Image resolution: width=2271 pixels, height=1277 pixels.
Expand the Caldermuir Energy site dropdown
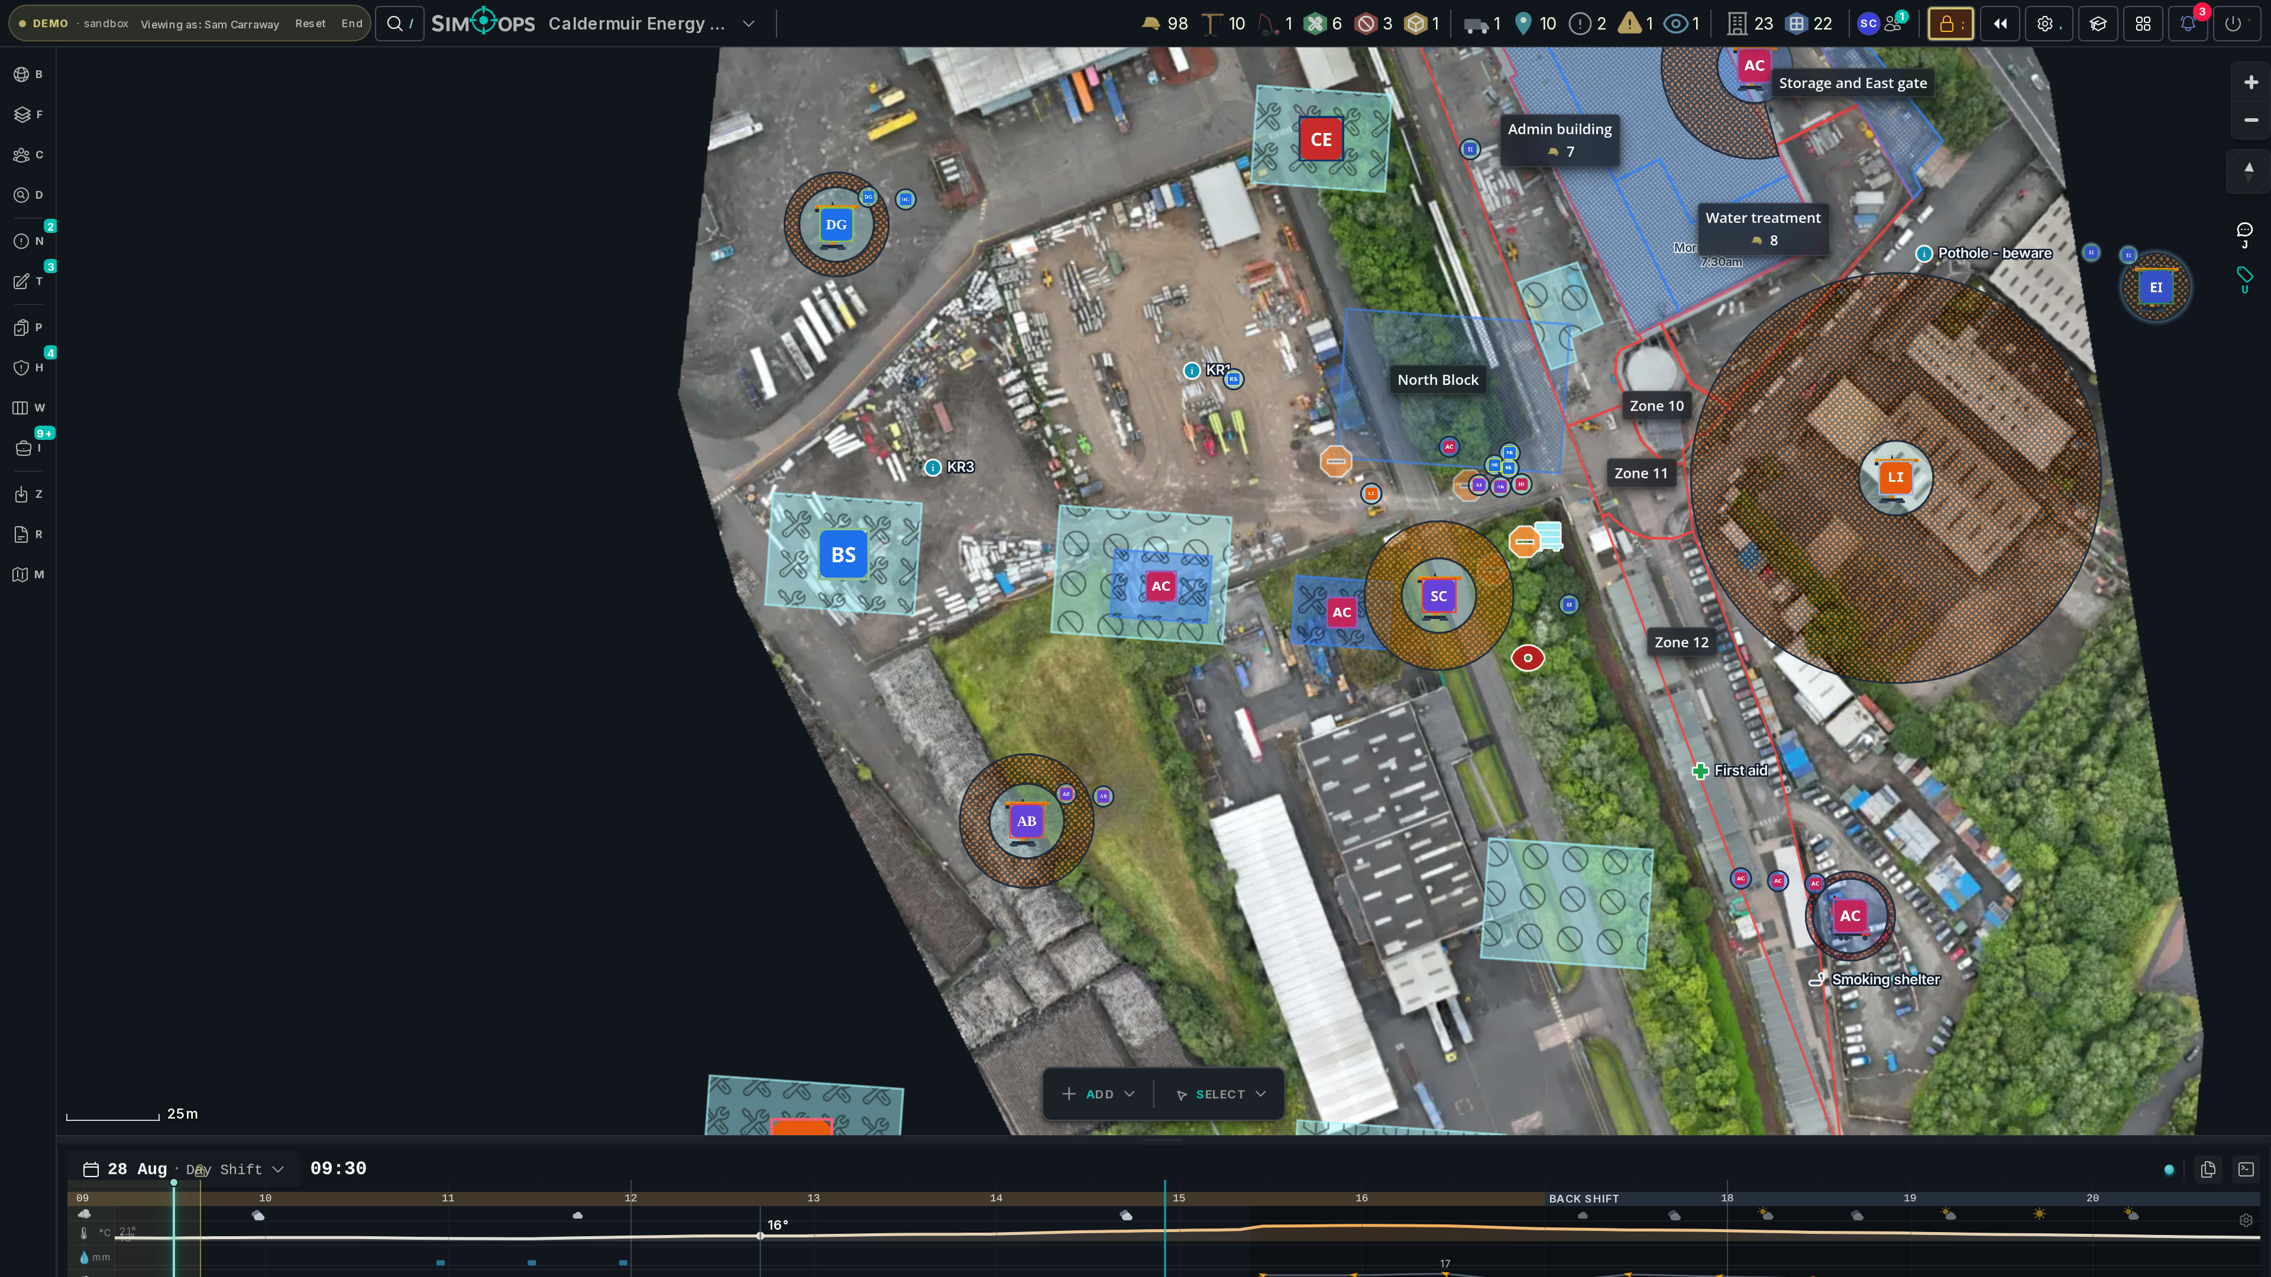click(749, 24)
